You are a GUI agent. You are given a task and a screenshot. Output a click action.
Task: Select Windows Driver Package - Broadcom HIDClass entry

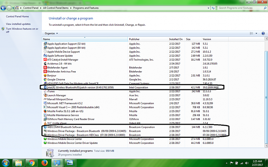coord(135,135)
